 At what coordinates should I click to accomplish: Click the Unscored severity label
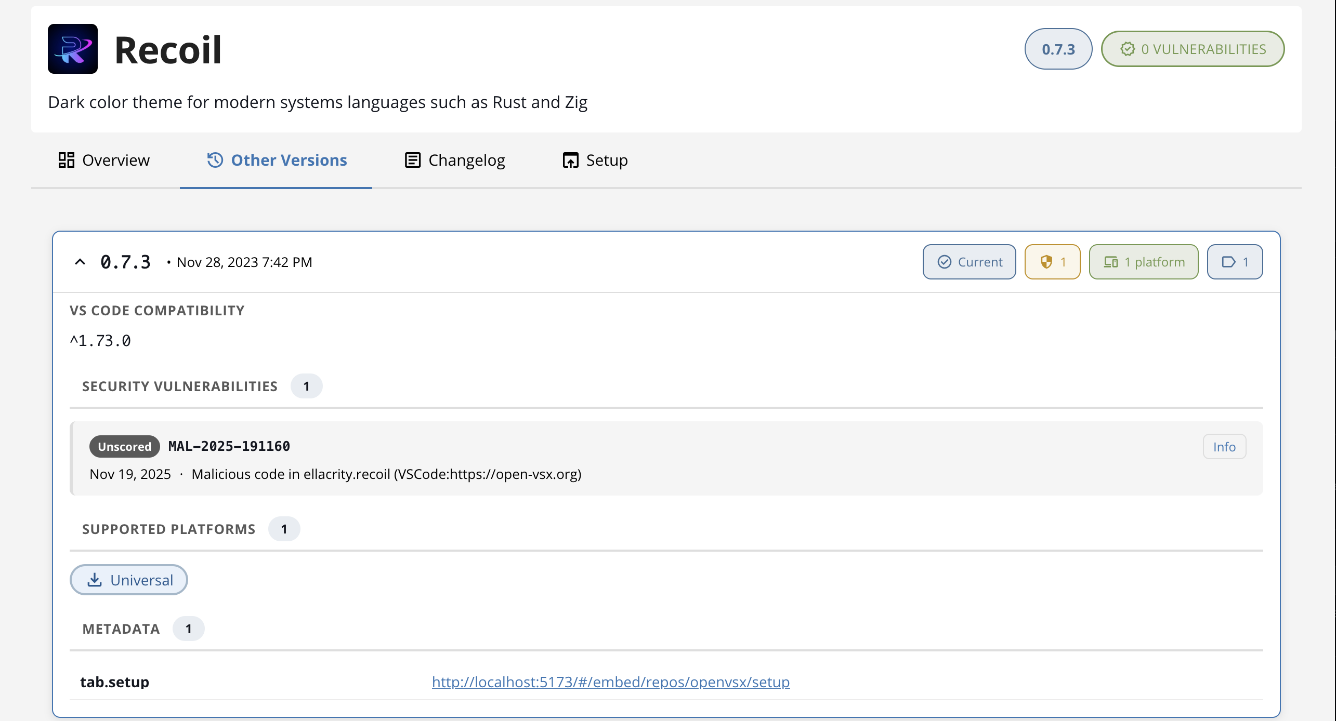(125, 447)
